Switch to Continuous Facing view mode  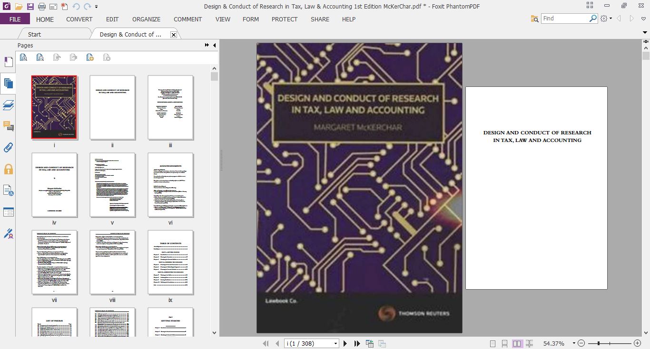tap(530, 343)
